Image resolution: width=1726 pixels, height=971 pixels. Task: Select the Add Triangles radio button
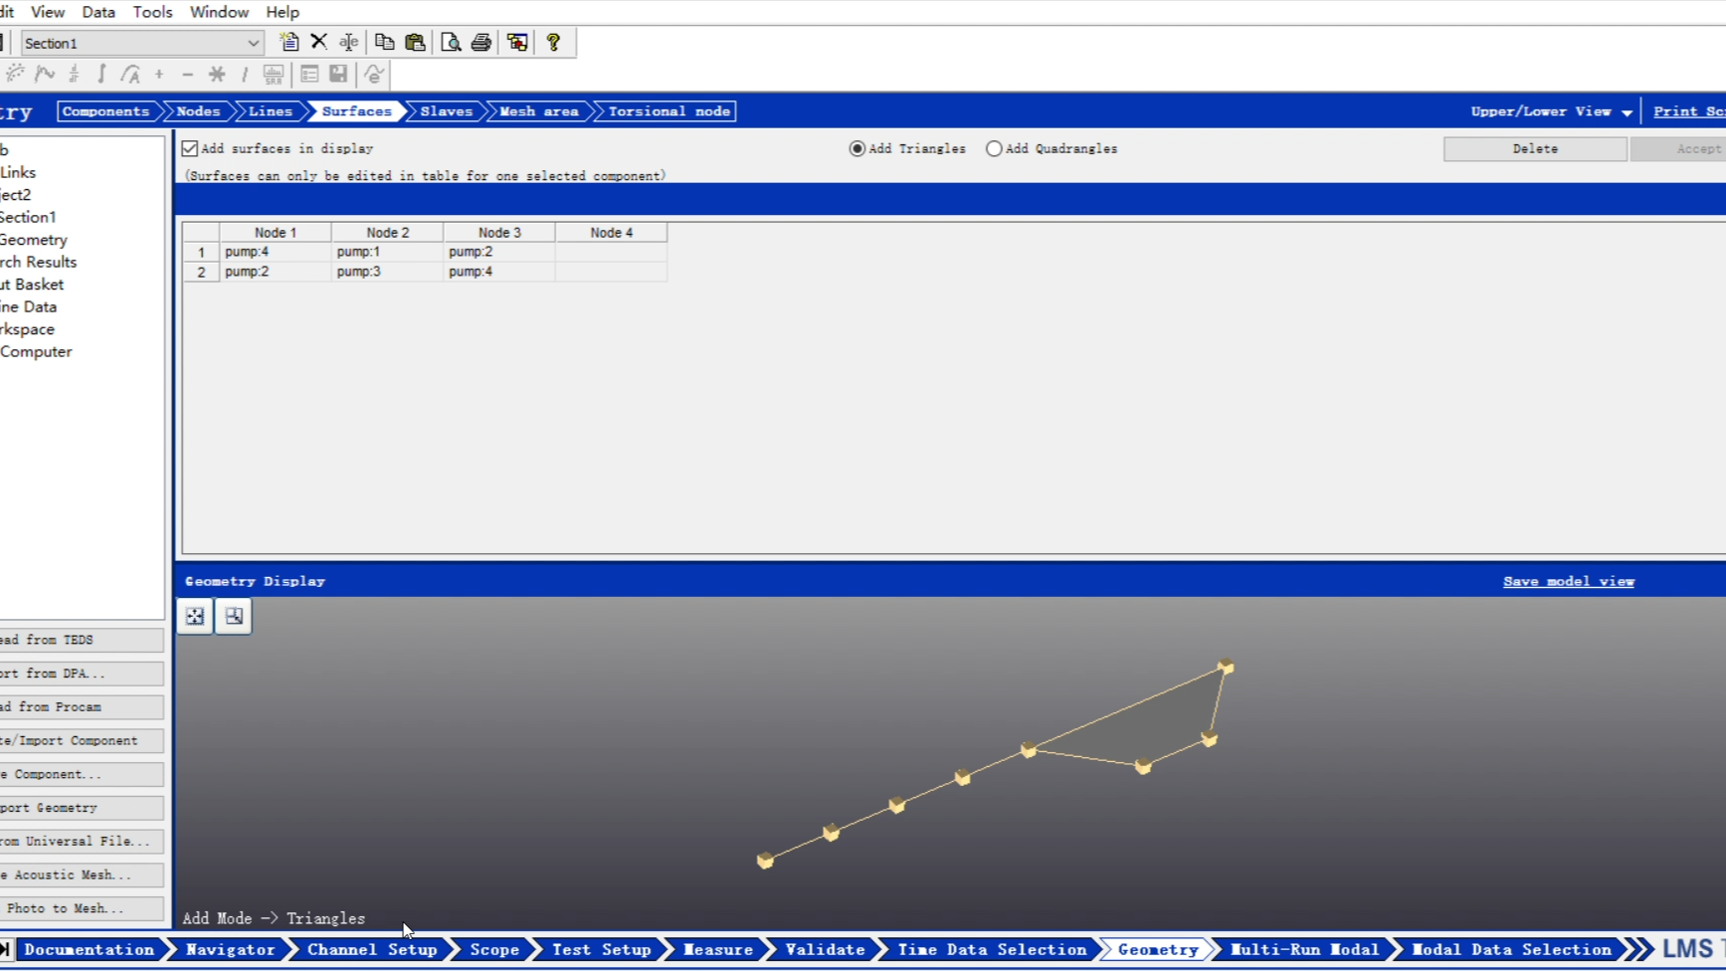[857, 148]
